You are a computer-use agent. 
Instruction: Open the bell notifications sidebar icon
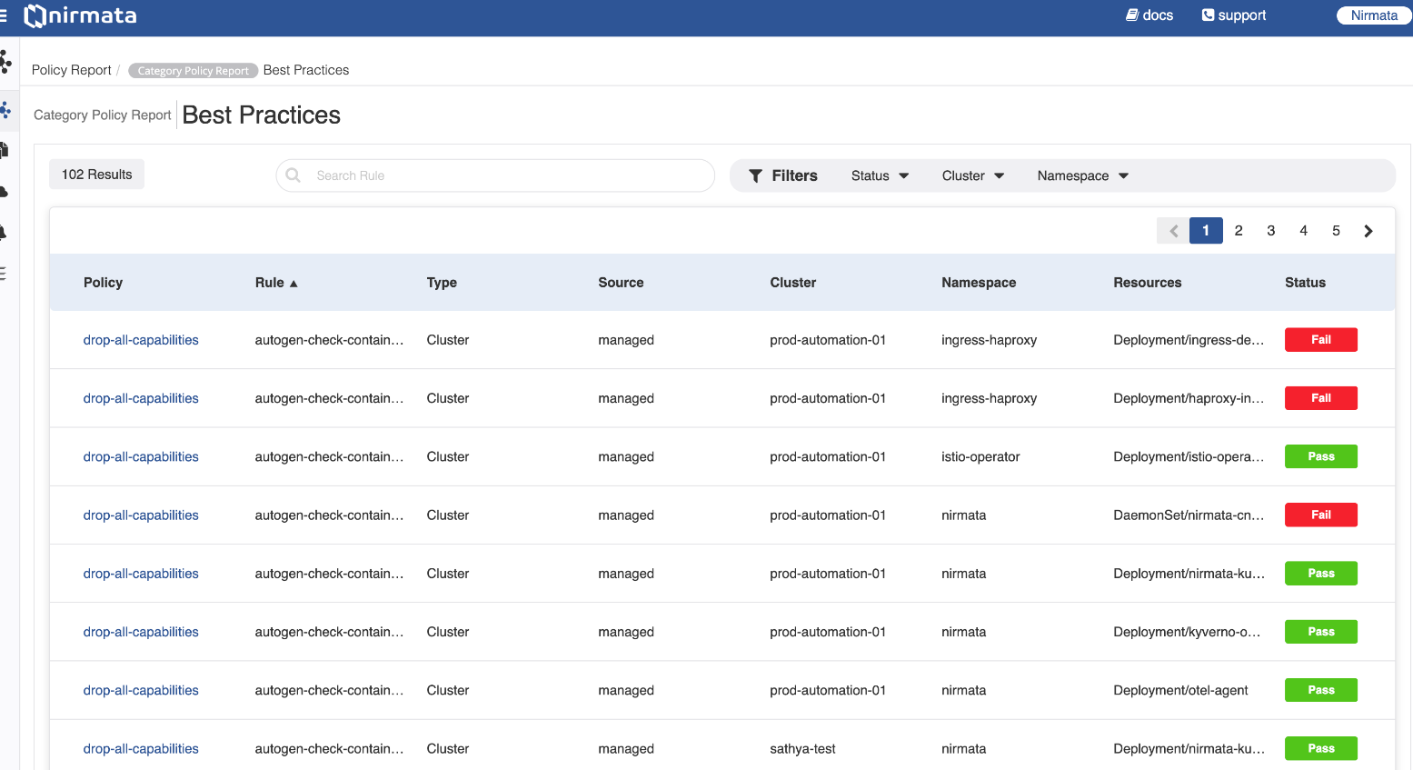pyautogui.click(x=4, y=233)
